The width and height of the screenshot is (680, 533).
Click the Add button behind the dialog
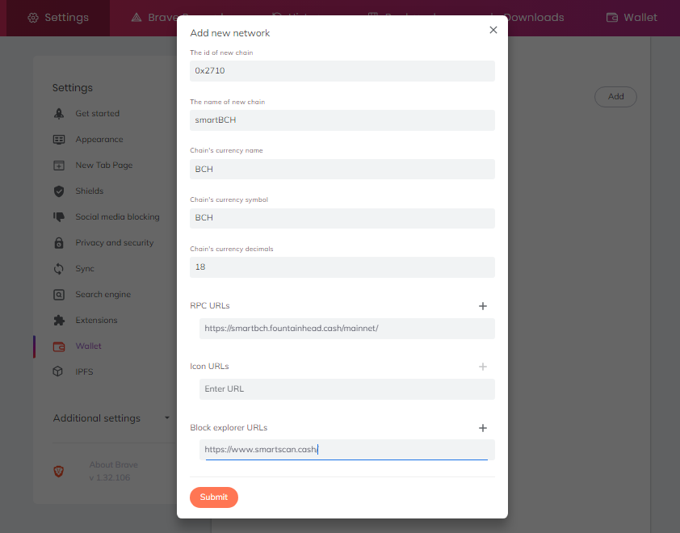click(615, 97)
